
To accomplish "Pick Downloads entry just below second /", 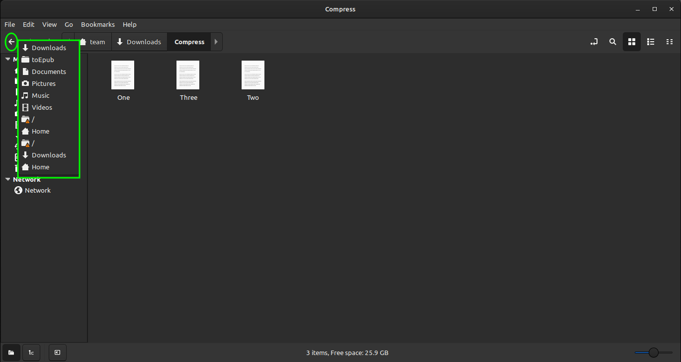I will point(49,155).
